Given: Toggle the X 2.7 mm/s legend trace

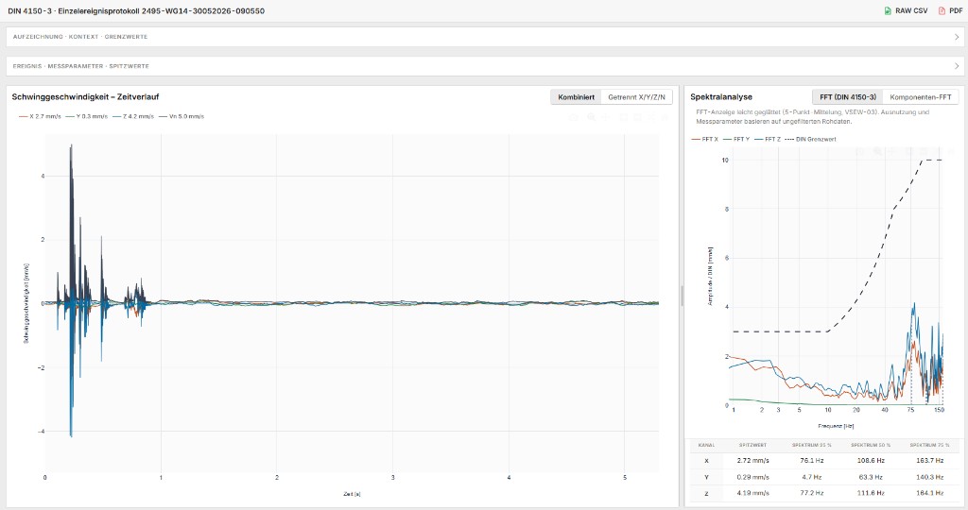Looking at the screenshot, I should pyautogui.click(x=40, y=116).
